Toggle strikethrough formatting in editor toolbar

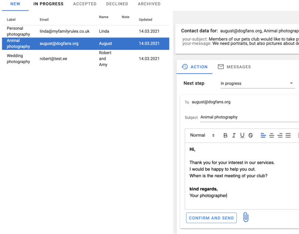pyautogui.click(x=251, y=135)
